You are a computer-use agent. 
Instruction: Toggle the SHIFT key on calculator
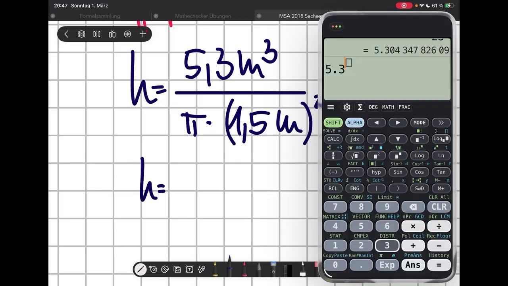pos(333,122)
